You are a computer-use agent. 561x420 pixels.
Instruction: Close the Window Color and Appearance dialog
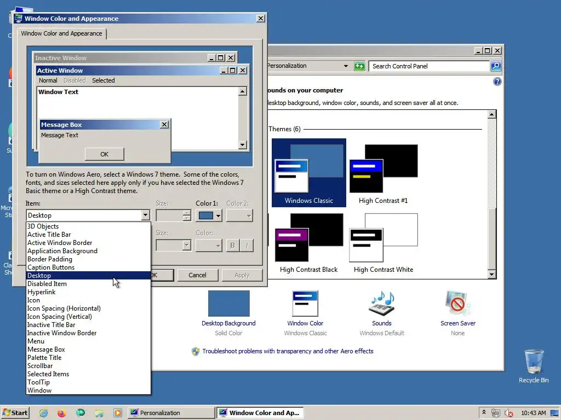click(x=261, y=19)
